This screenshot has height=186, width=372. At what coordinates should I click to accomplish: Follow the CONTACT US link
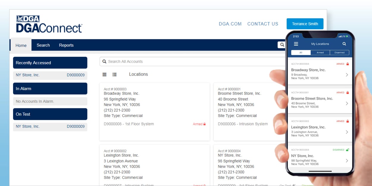click(262, 24)
